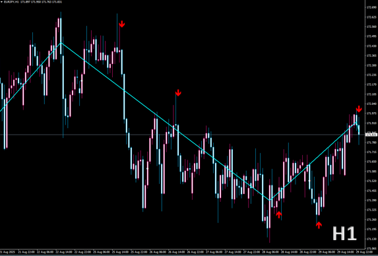Select the red buy arrow near 29 Aug 06:00
Image resolution: width=378 pixels, height=256 pixels.
319,225
